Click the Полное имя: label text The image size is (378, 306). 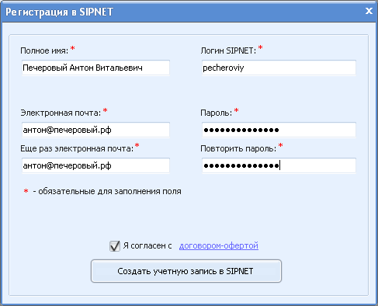point(44,50)
